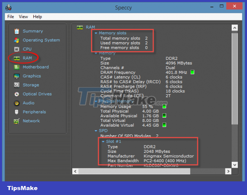View the Optical Drives section
This screenshot has height=195, width=247.
tap(37, 94)
